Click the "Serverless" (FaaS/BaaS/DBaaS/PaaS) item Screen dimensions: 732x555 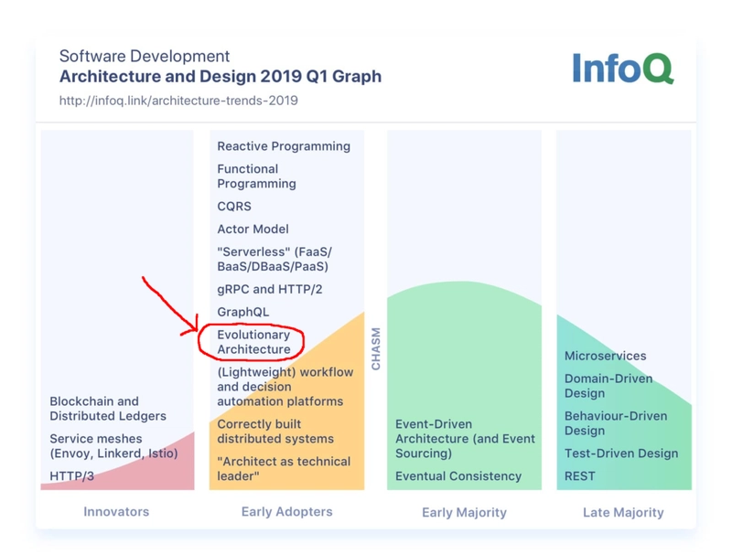click(x=274, y=259)
